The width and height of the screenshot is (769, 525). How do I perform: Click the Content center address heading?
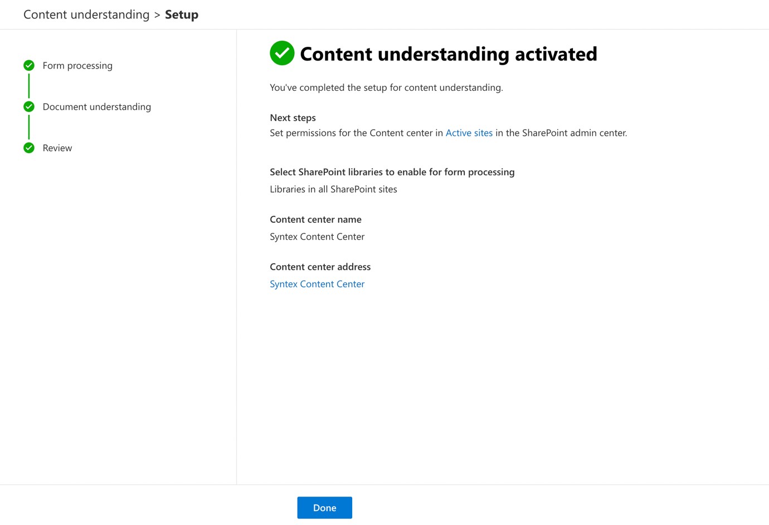(320, 266)
